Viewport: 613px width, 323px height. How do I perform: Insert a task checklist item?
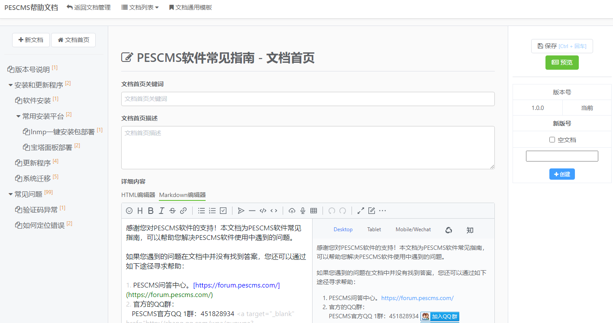point(223,211)
